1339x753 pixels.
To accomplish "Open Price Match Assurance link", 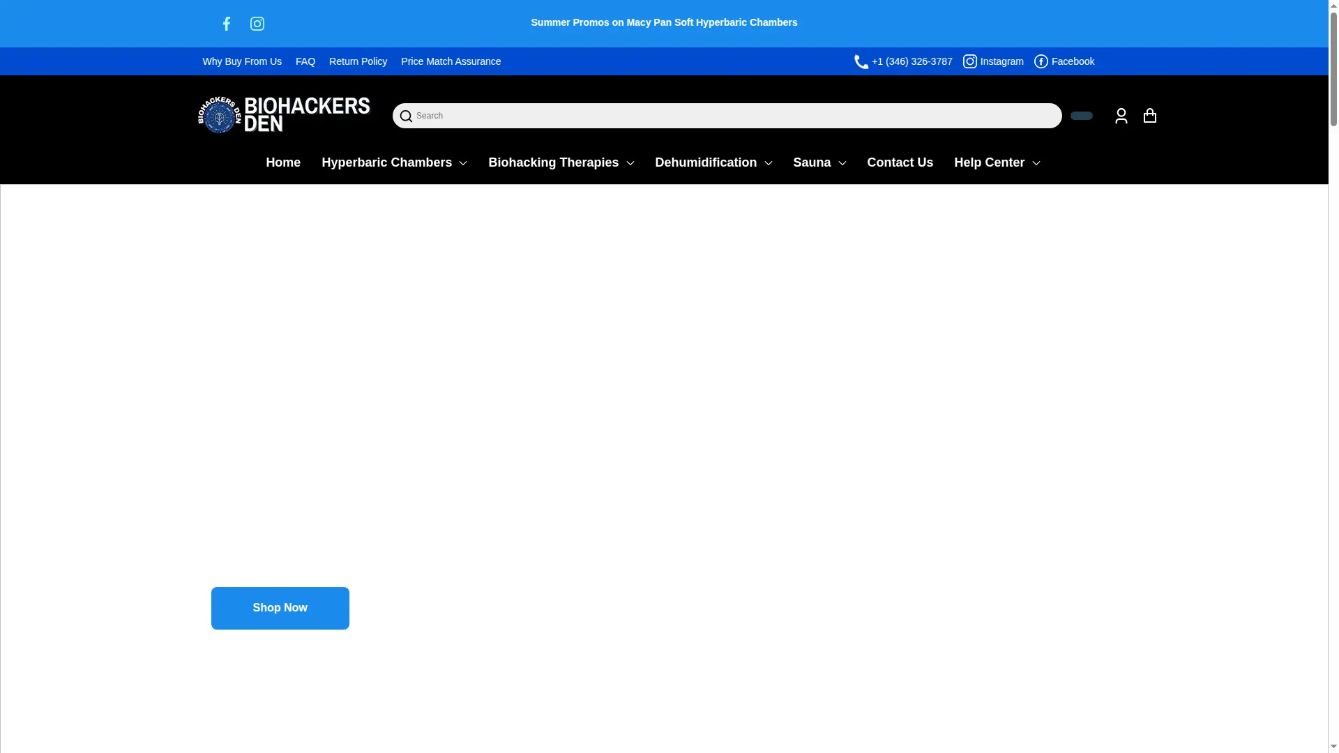I will coord(451,61).
